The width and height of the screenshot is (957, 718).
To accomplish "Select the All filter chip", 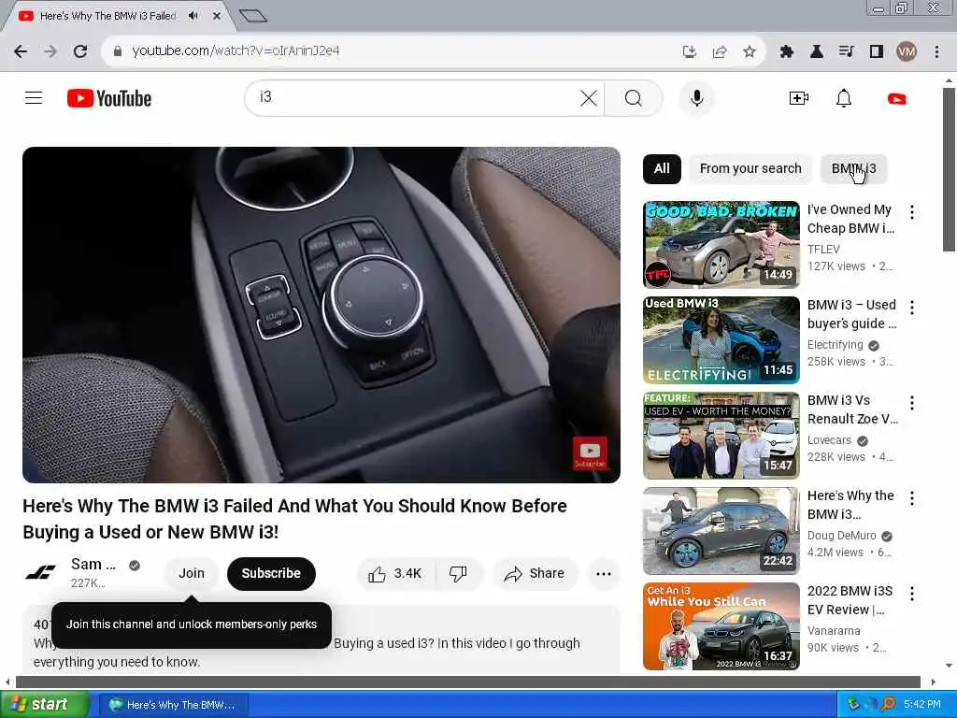I will [662, 168].
